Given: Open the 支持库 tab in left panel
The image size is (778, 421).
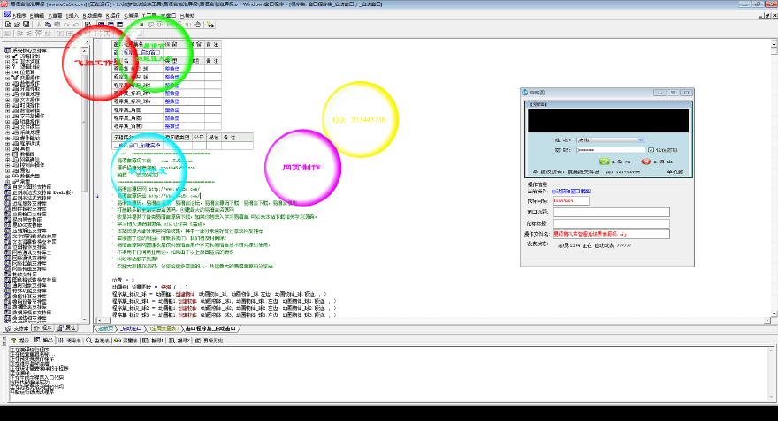Looking at the screenshot, I should coord(18,328).
